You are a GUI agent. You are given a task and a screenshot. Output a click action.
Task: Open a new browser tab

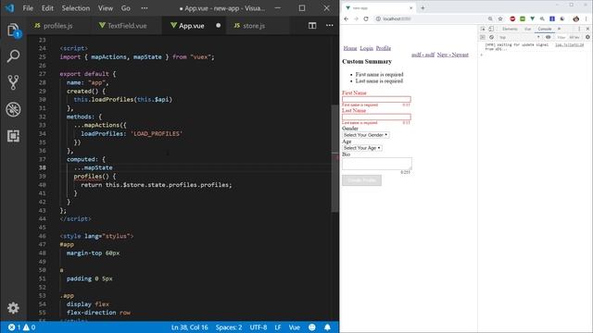pyautogui.click(x=423, y=8)
